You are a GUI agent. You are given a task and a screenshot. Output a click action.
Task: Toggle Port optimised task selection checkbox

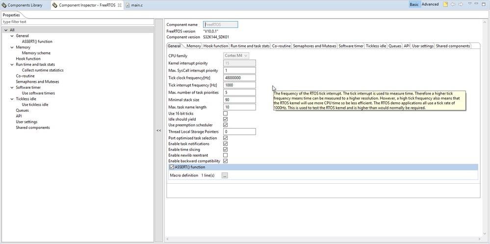(225, 138)
